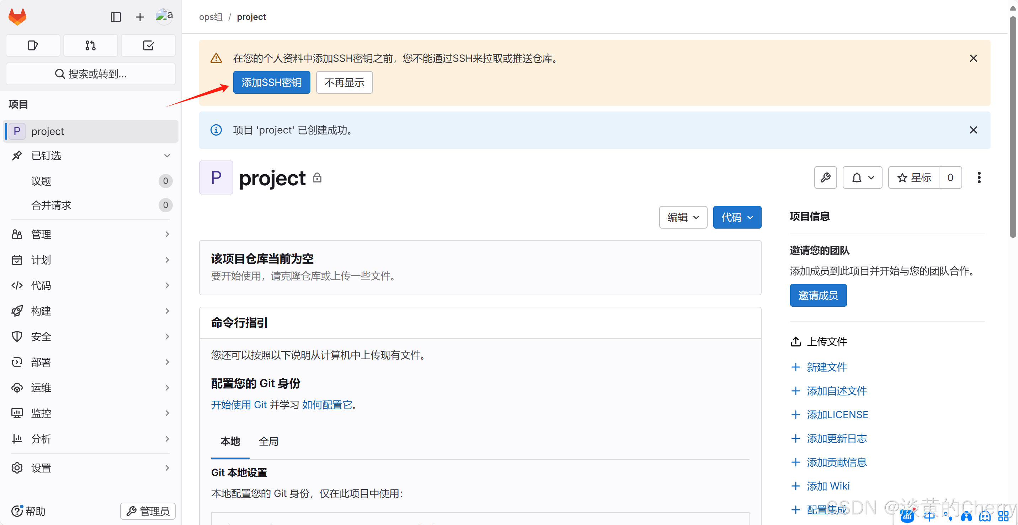Toggle the sidebar collapse icon
This screenshot has width=1018, height=525.
point(116,17)
